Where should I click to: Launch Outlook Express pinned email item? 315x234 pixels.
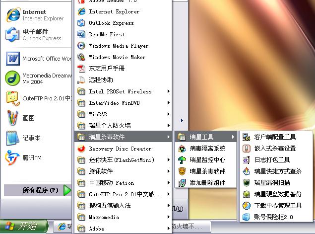click(37, 35)
